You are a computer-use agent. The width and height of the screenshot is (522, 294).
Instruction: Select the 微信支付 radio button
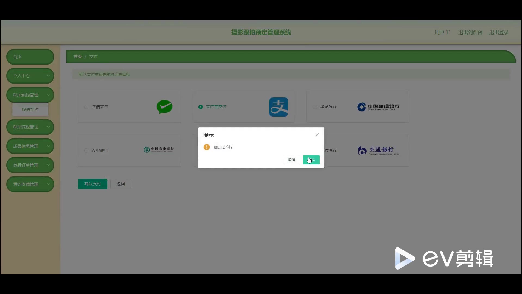[86, 107]
